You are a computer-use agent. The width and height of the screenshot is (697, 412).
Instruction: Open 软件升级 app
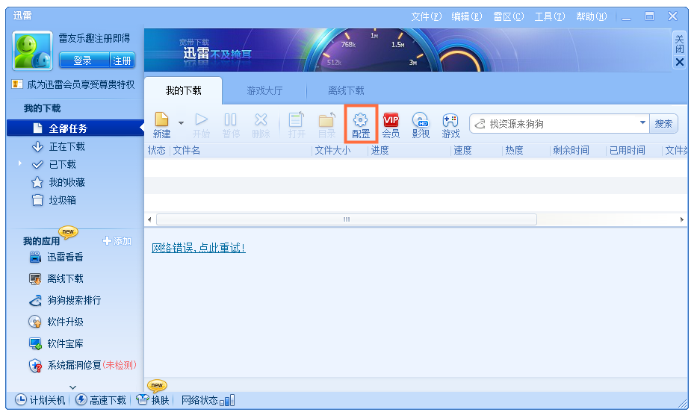click(x=56, y=322)
